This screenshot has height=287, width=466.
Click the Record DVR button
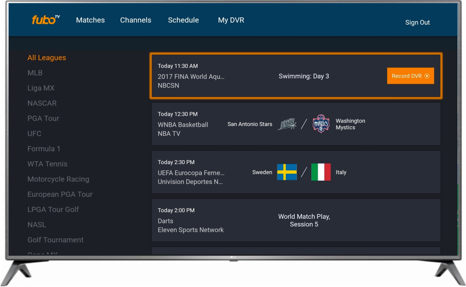pos(411,76)
